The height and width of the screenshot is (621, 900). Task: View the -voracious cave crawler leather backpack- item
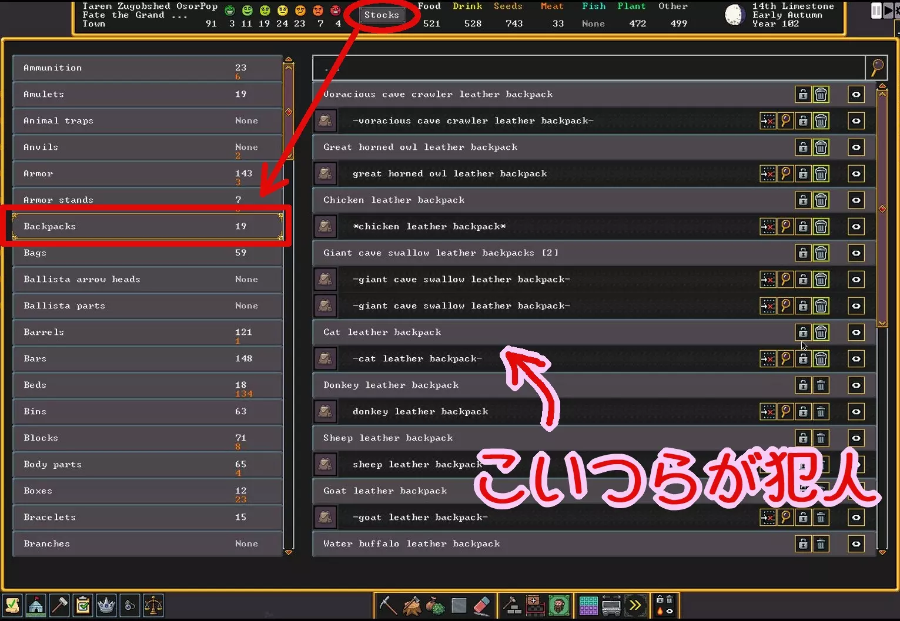coord(785,121)
